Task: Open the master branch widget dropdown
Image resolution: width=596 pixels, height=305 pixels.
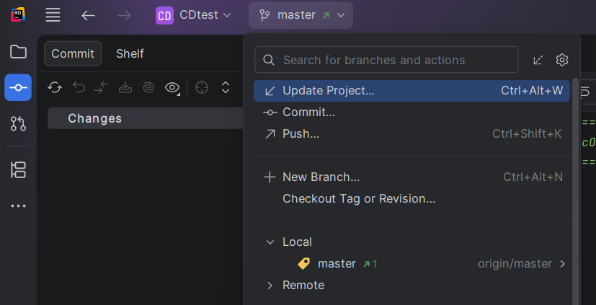Action: point(301,15)
